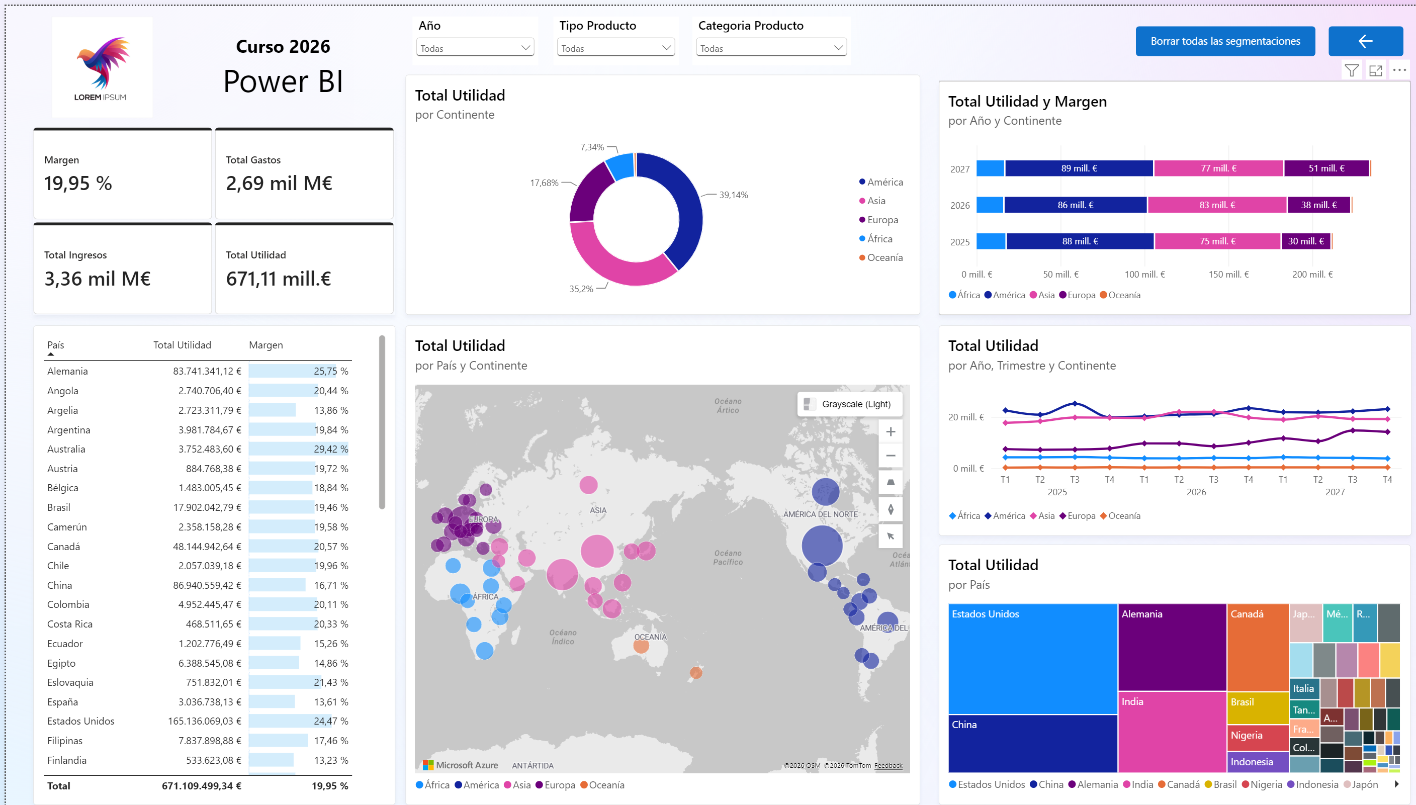Select the Total Utilidad 671,11 mill.€ card
Screen dimensions: 1416x805
click(304, 269)
